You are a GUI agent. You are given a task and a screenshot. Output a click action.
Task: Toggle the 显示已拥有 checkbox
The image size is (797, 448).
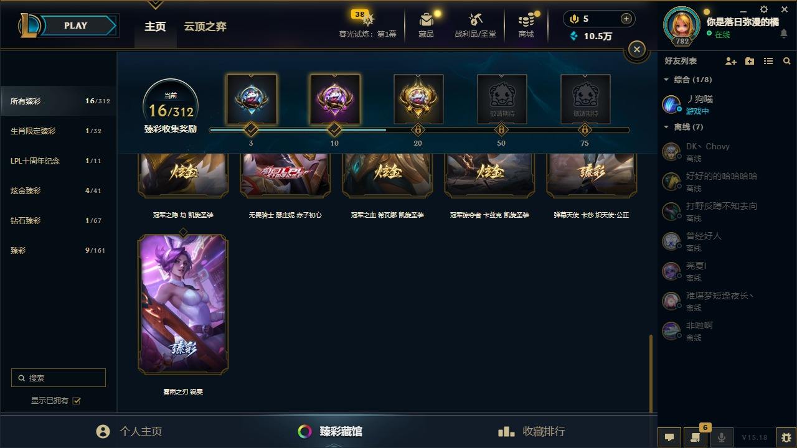click(x=77, y=401)
